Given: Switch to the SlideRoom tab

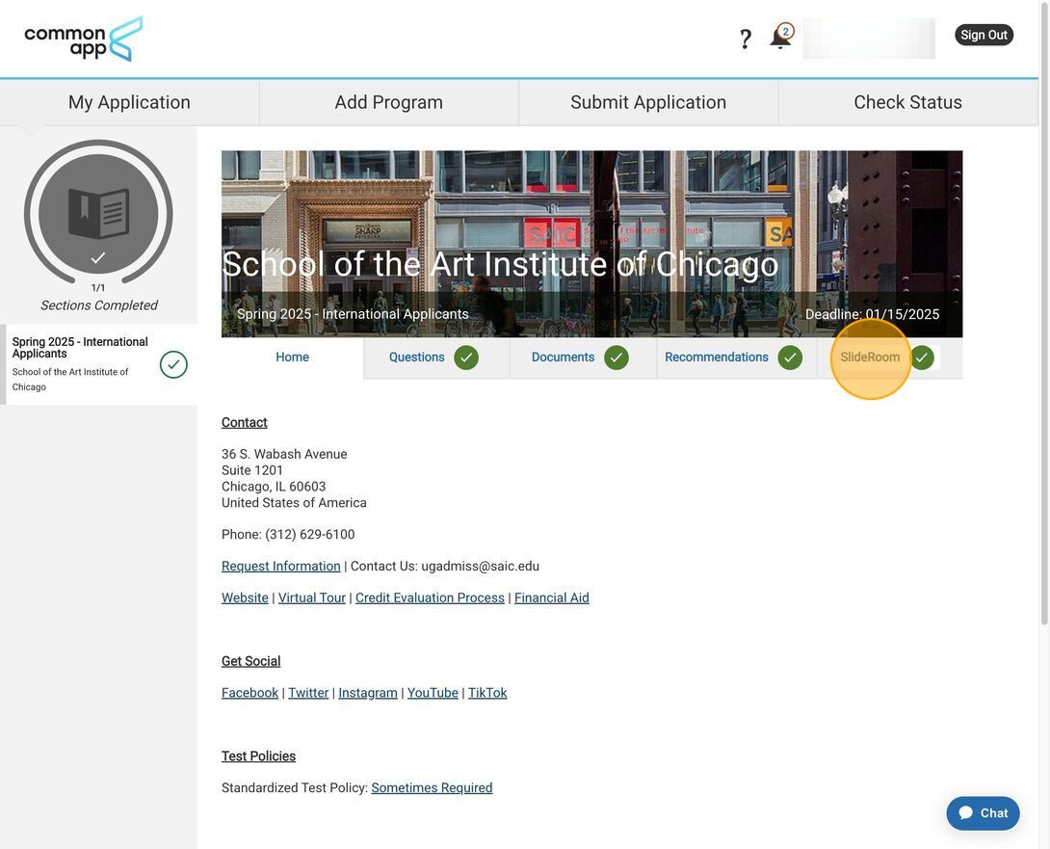Looking at the screenshot, I should pyautogui.click(x=870, y=358).
